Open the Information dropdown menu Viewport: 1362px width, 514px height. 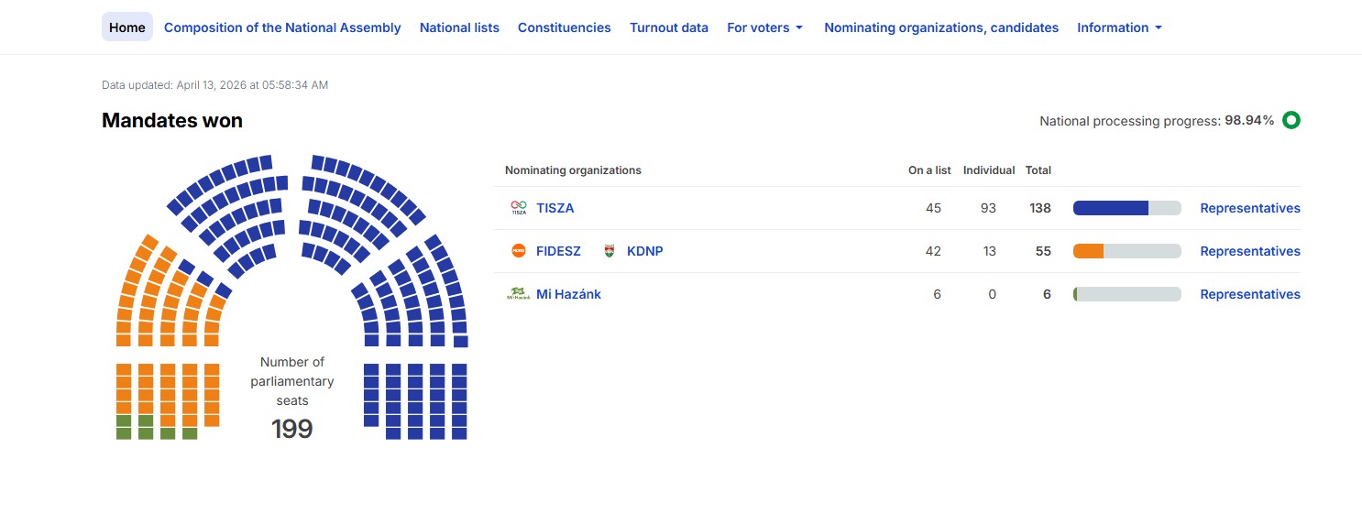click(1119, 27)
